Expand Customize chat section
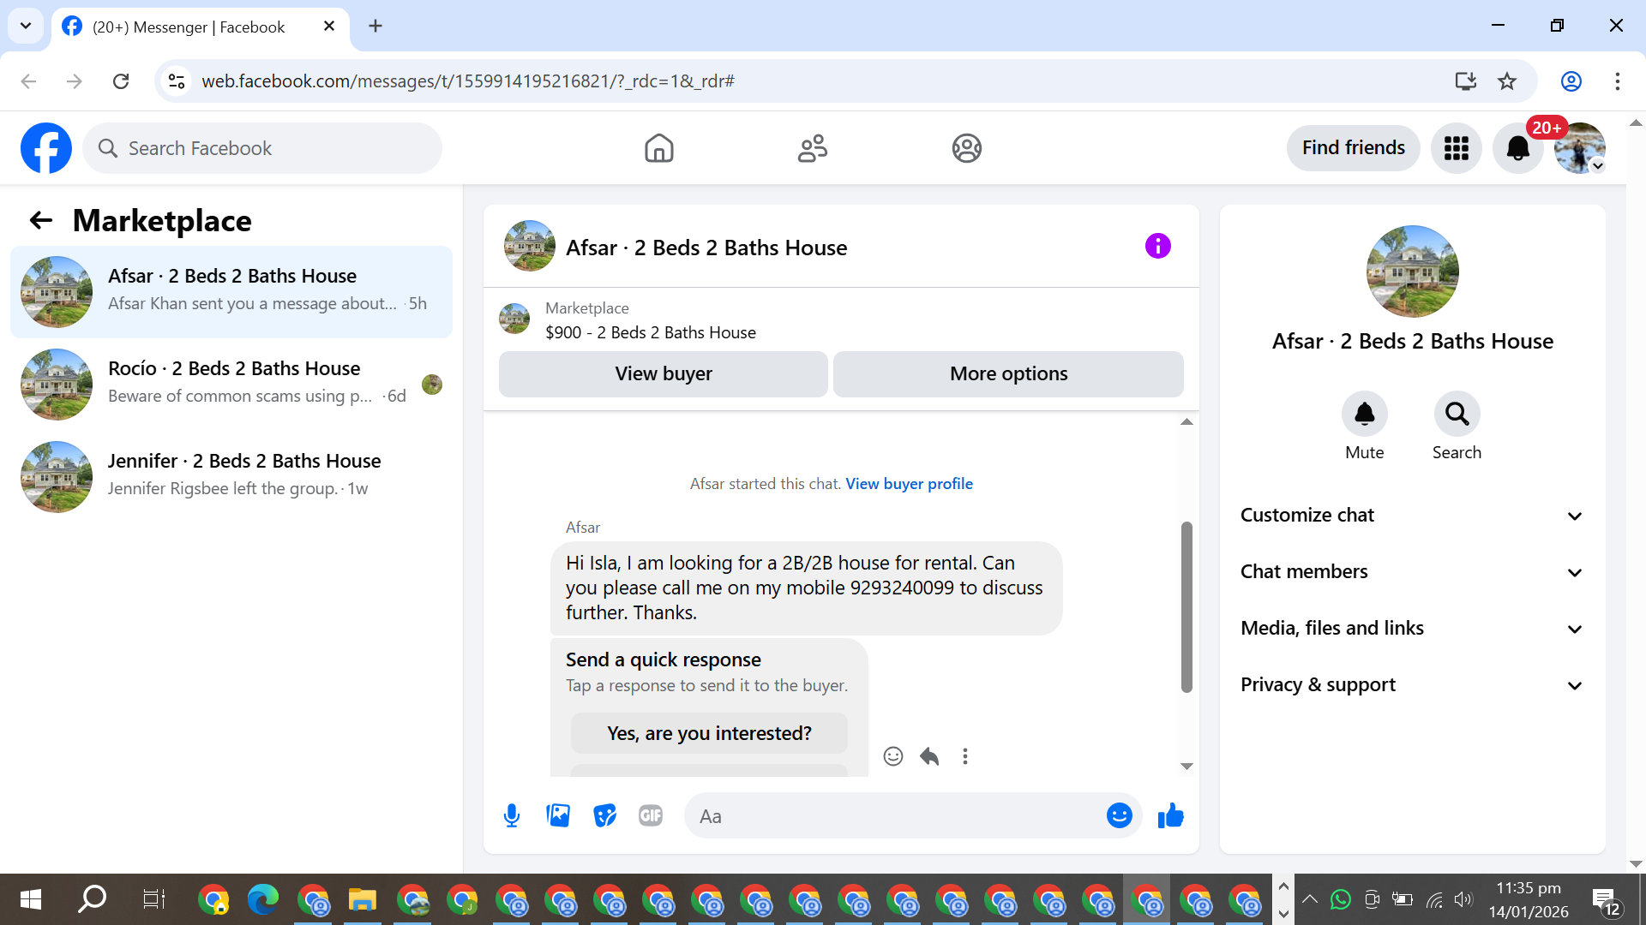The image size is (1646, 925). click(x=1412, y=516)
